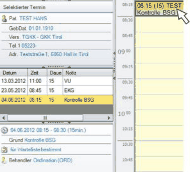This screenshot has width=190, height=172.
Task: Click the table's left scroll arrow
Action: tap(3, 118)
